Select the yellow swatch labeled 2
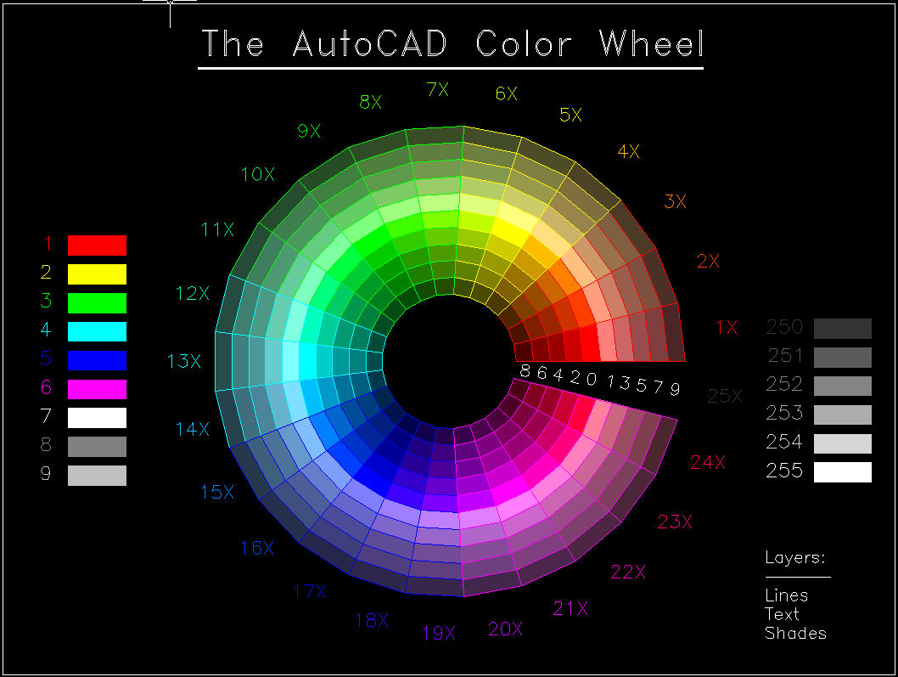Image resolution: width=898 pixels, height=677 pixels. tap(97, 274)
